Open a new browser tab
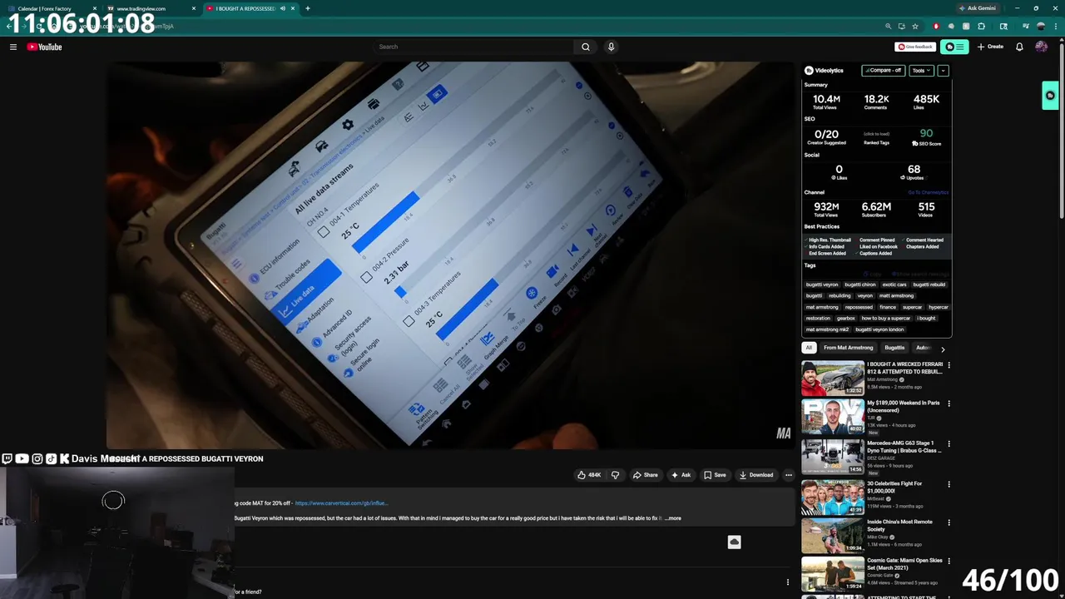The height and width of the screenshot is (599, 1065). tap(308, 8)
